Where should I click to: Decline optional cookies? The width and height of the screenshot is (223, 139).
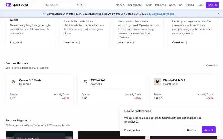(x=192, y=130)
